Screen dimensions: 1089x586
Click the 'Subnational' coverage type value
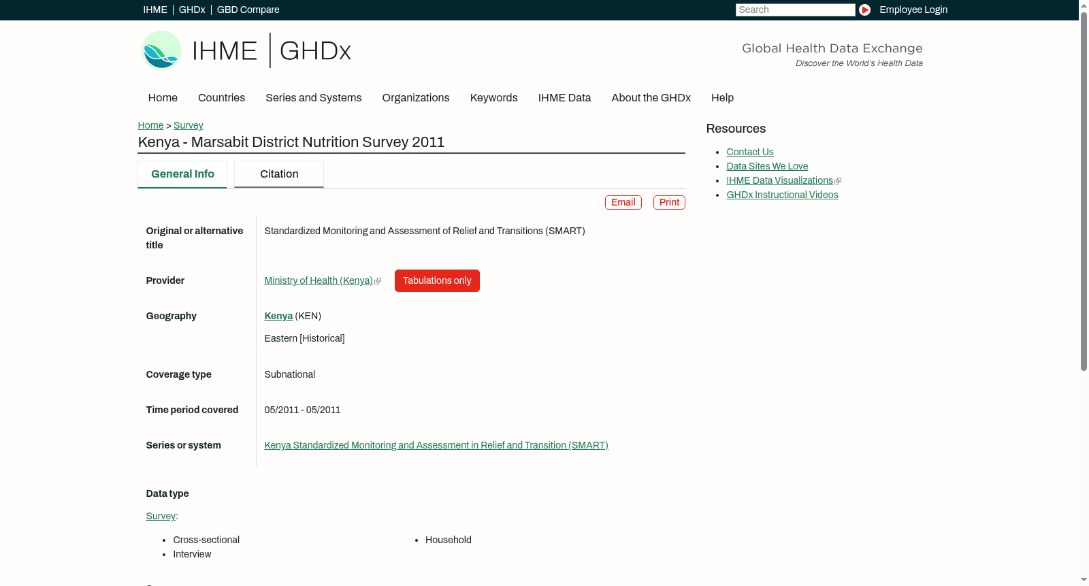(x=290, y=374)
